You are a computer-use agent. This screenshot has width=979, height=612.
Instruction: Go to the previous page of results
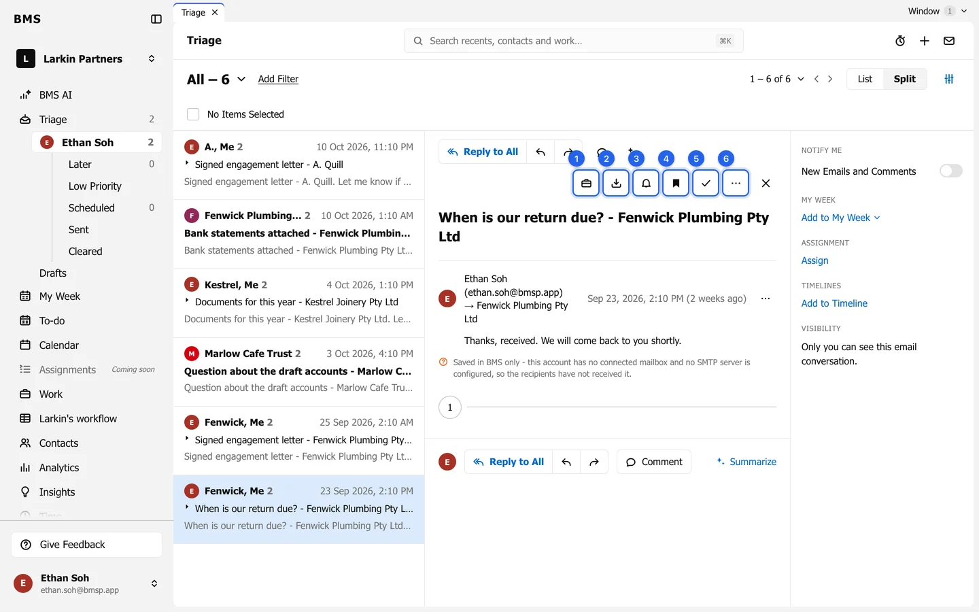click(x=817, y=79)
